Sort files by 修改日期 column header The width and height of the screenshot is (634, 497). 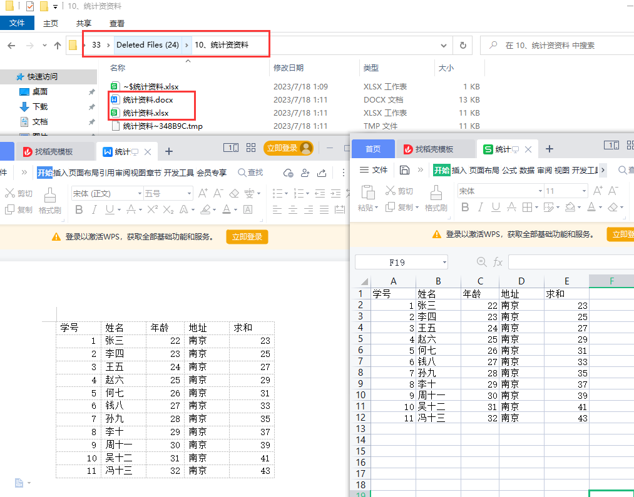click(x=289, y=68)
